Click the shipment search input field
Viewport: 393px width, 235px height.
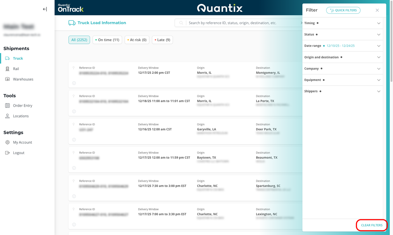(242, 23)
